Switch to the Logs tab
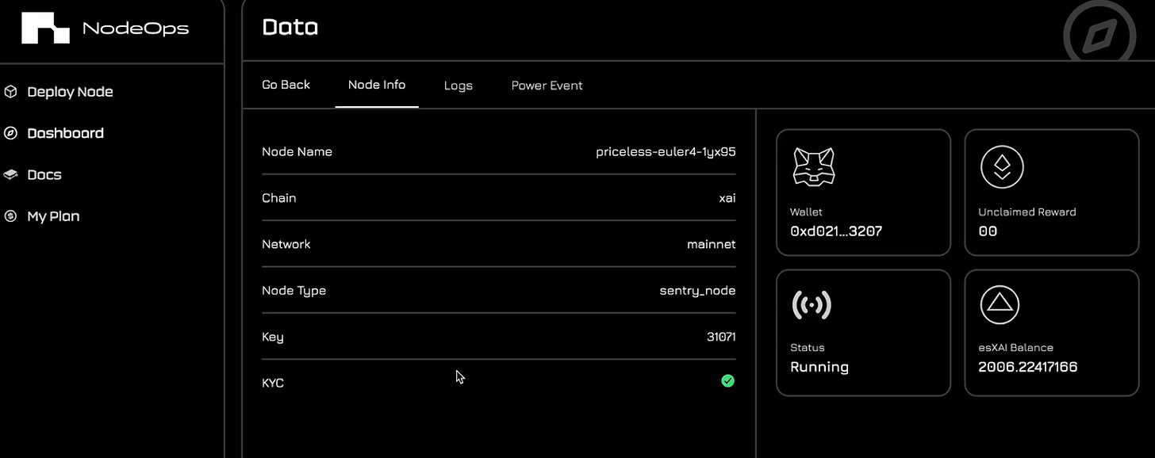 (459, 86)
